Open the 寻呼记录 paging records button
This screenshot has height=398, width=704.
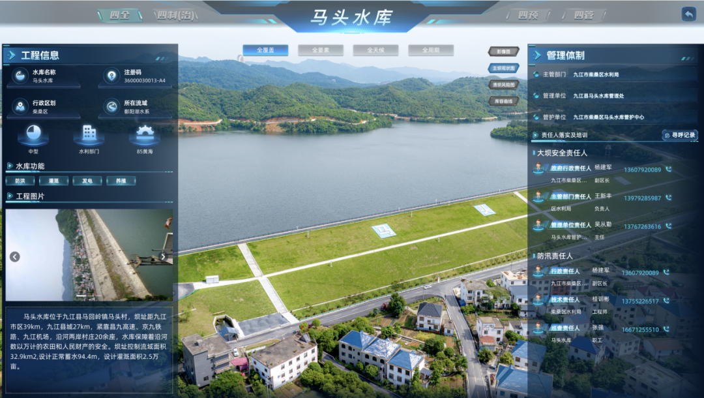tap(680, 135)
